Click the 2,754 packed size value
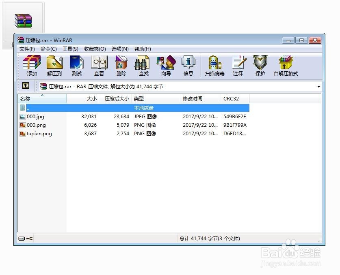340x275 pixels. coord(123,134)
